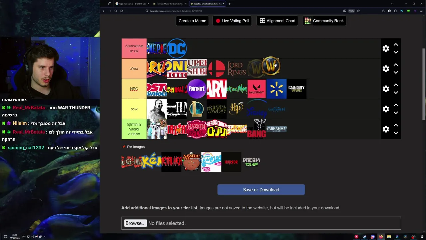Viewport: 426px width, 240px height.
Task: Select the furries photo tile
Action: [x=157, y=129]
